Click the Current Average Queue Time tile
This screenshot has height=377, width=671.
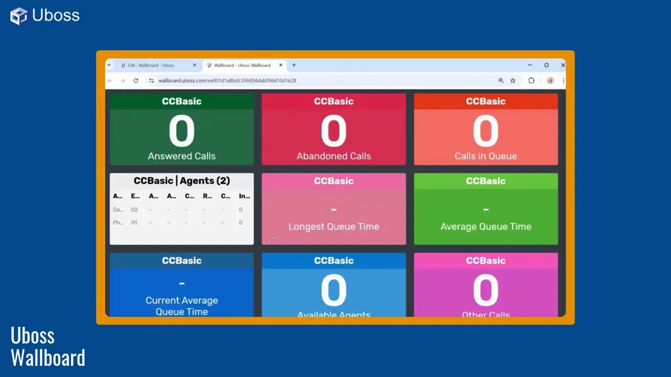click(x=181, y=285)
